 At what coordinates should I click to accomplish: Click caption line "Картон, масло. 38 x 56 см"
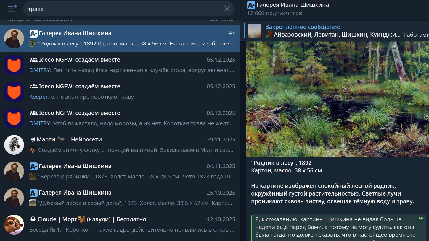pyautogui.click(x=286, y=170)
